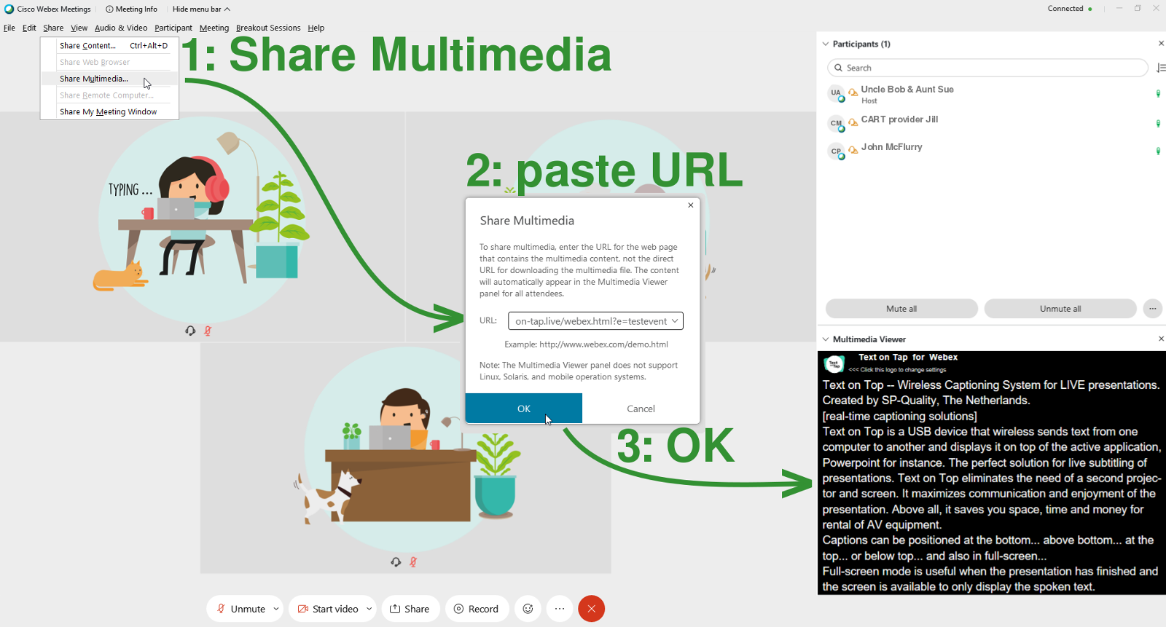Select Share My Meeting Window entry
The height and width of the screenshot is (627, 1166).
point(109,111)
